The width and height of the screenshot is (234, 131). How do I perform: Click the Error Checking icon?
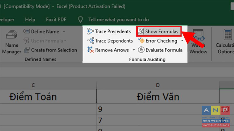[x=141, y=40]
